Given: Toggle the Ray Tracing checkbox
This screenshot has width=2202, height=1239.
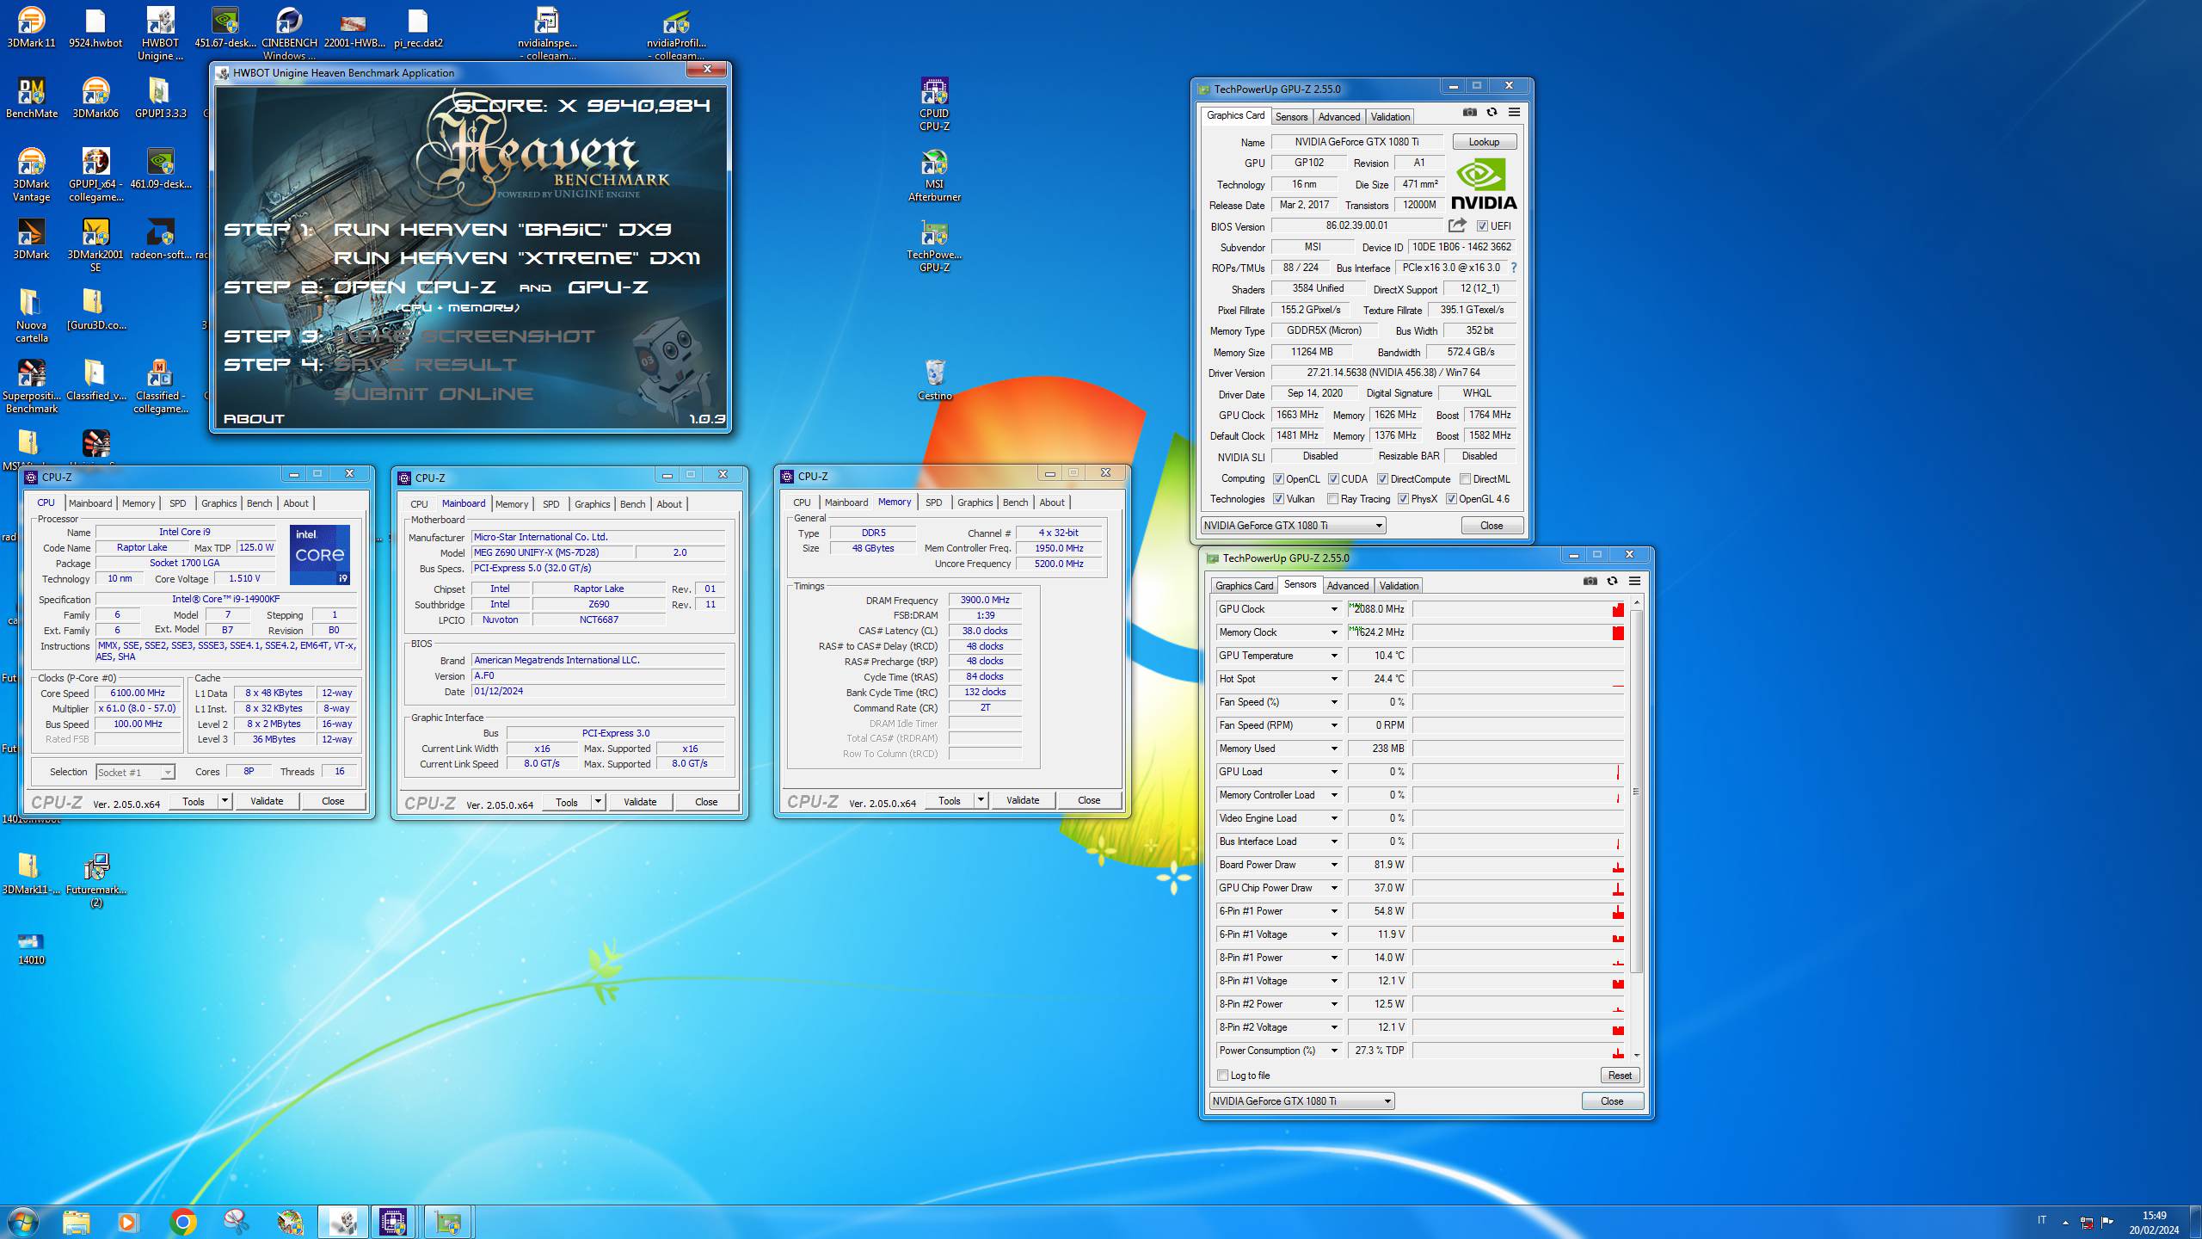Looking at the screenshot, I should coord(1332,499).
